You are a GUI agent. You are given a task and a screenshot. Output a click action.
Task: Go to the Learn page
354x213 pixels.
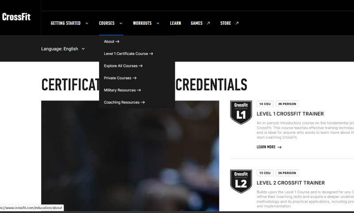(x=175, y=23)
